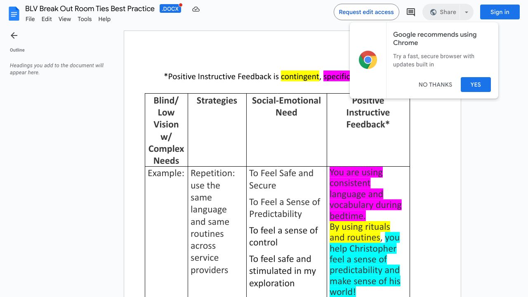Screen dimensions: 528x297
Task: Click the magenta highlighted word 'specific'
Action: coord(337,76)
